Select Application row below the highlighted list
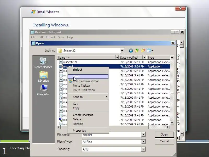Image resolution: width=209 pixels, height=157 pixels. pyautogui.click(x=114, y=120)
